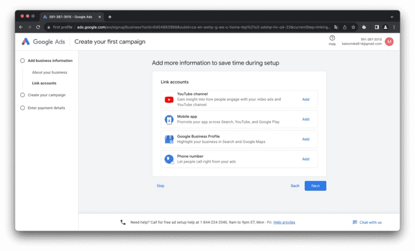Toggle the browser side panel icon
The image size is (415, 251).
click(x=376, y=27)
